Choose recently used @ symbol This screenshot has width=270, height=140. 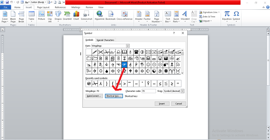[x=89, y=83]
